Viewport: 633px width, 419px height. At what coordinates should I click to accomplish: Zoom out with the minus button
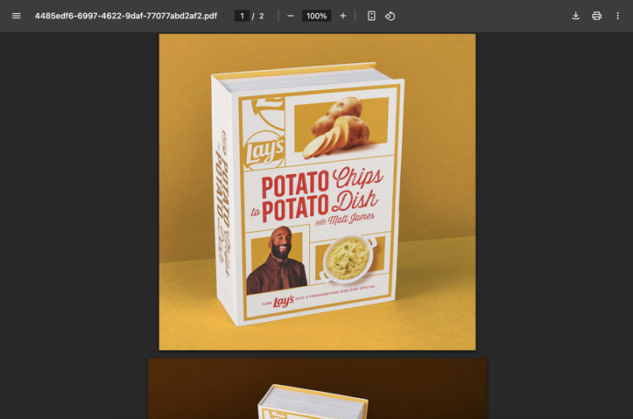(x=291, y=16)
